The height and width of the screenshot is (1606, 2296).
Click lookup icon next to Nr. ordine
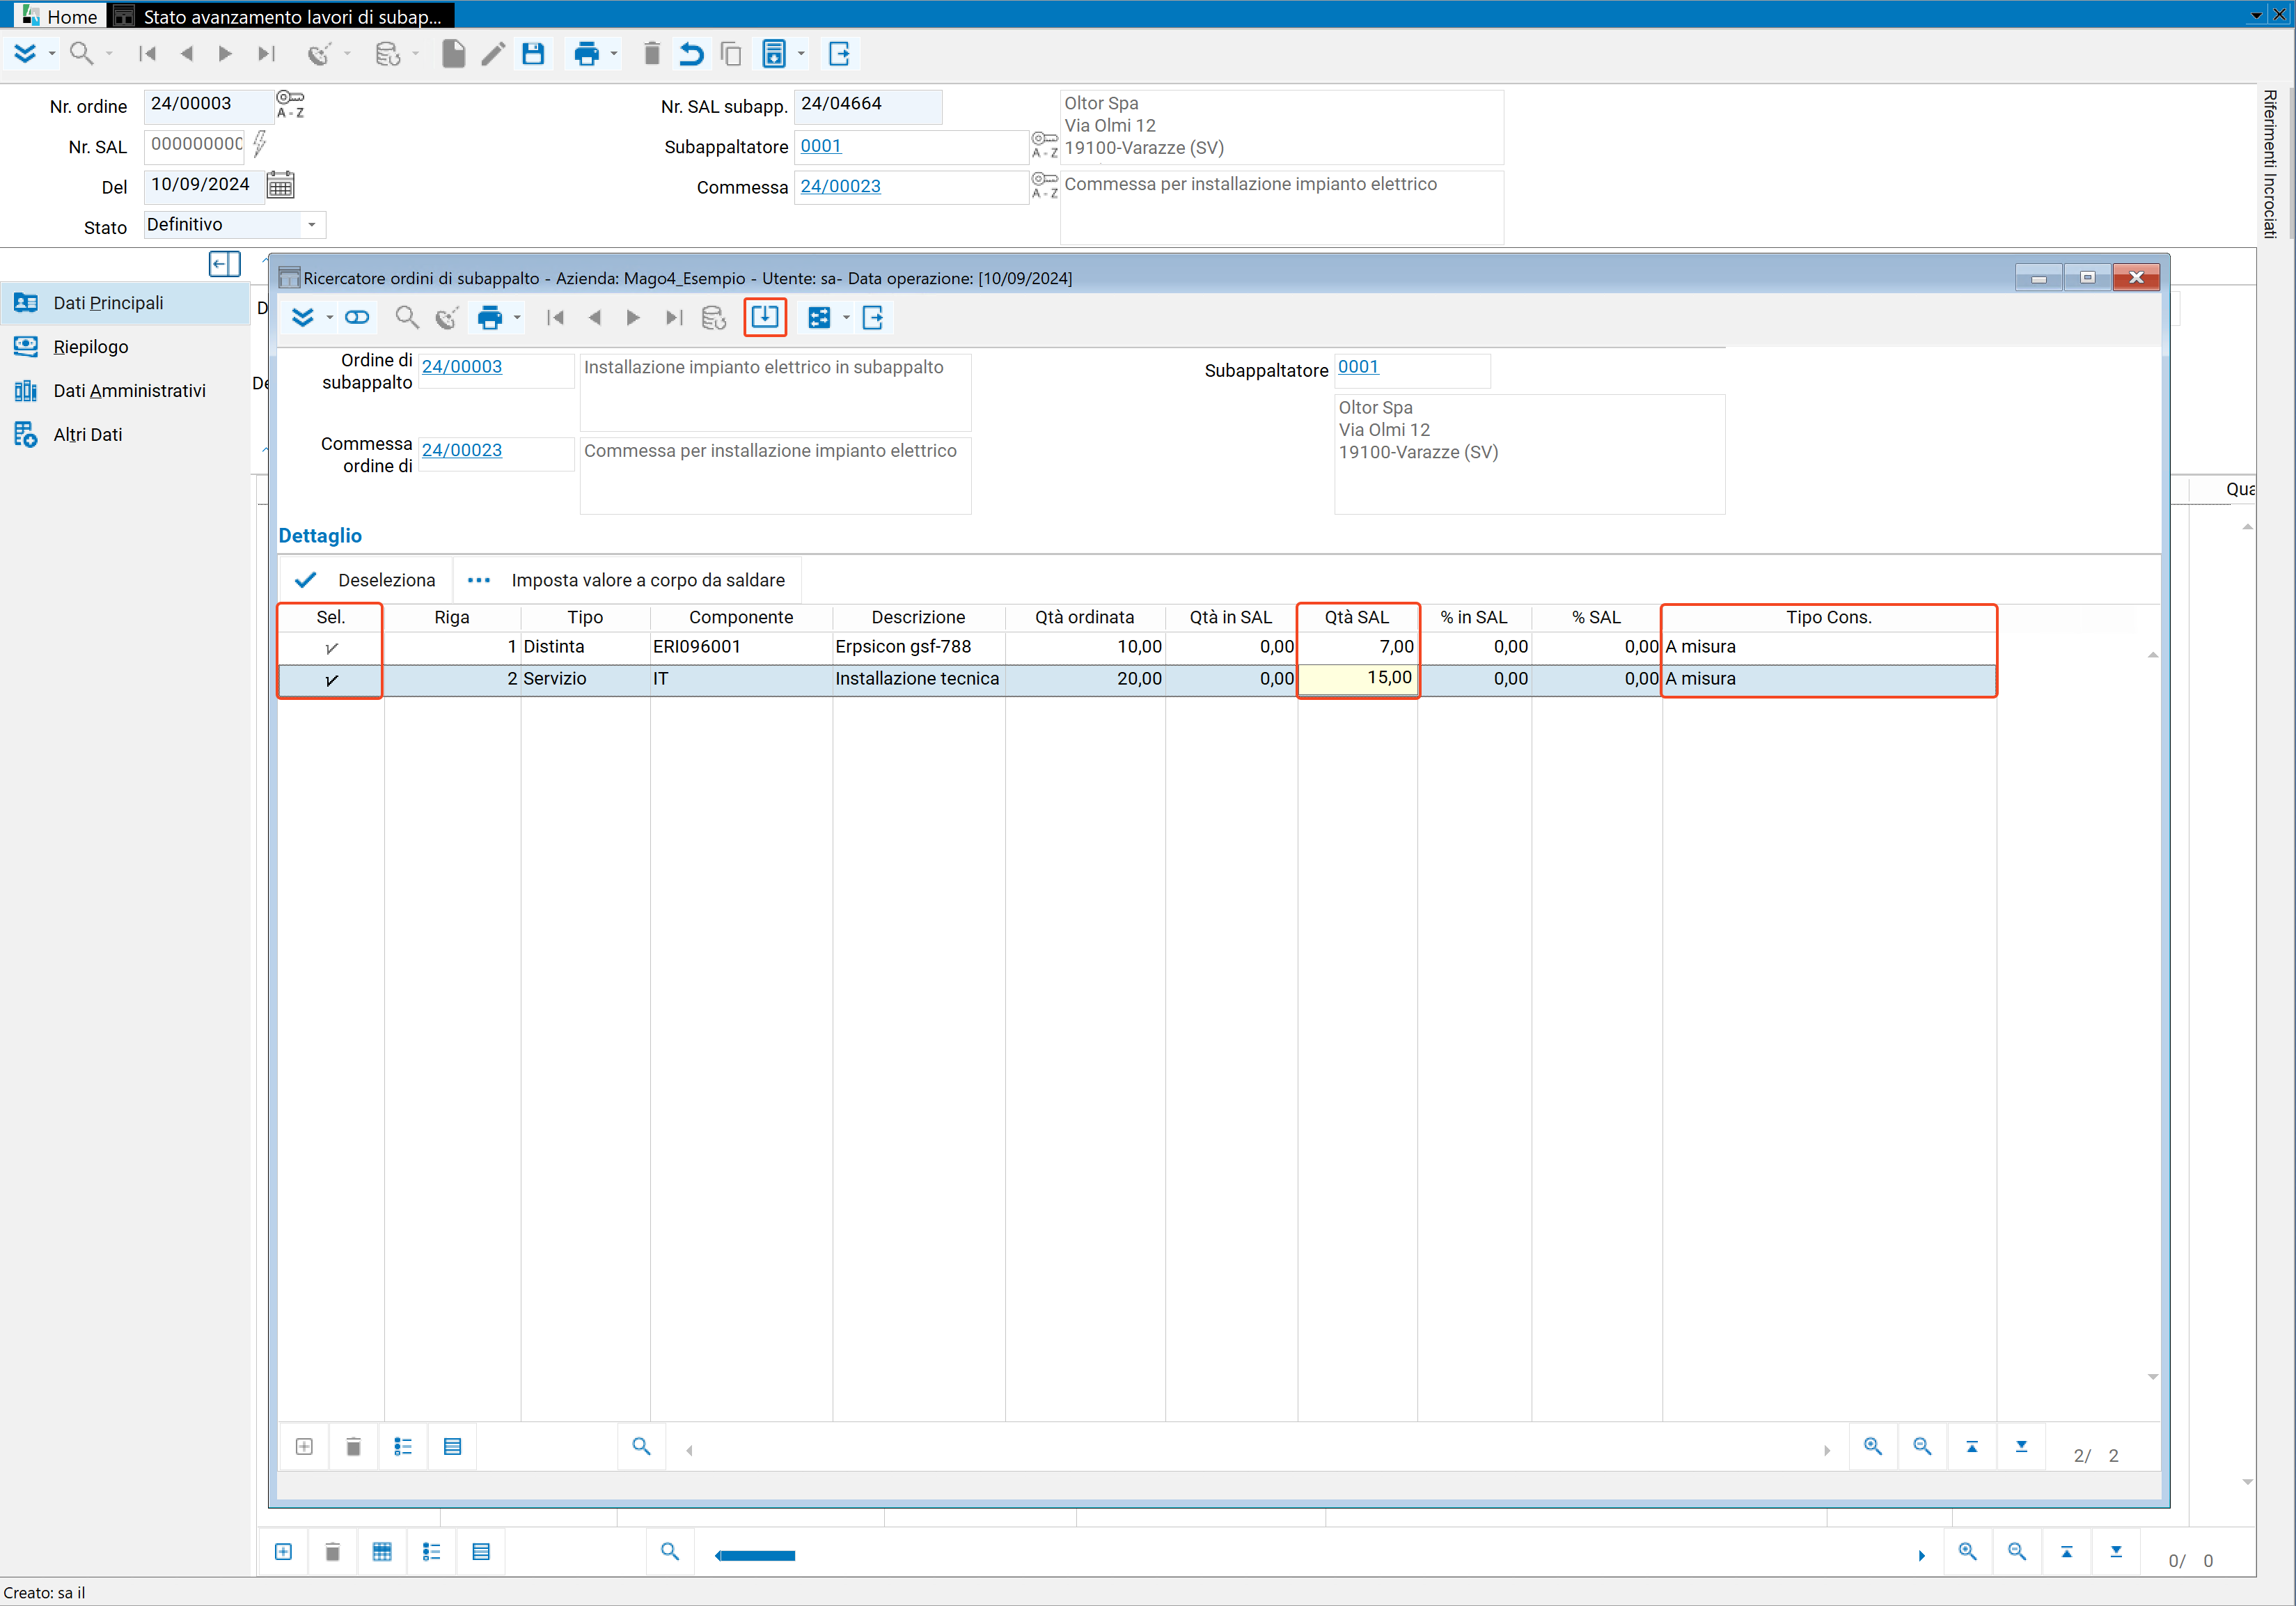290,104
